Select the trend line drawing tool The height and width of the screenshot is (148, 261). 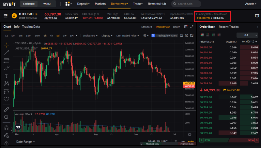7,53
